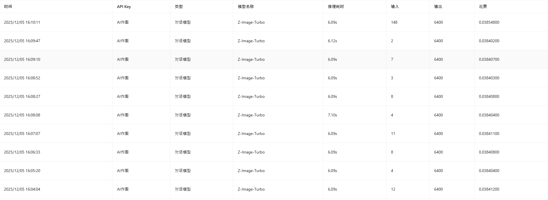Image resolution: width=548 pixels, height=200 pixels.
Task: Click the input value 148
Action: 394,22
